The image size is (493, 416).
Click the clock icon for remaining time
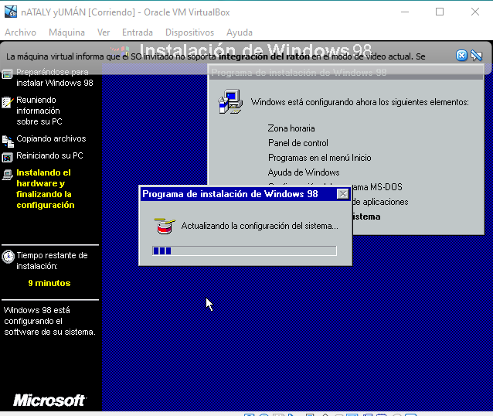8,256
